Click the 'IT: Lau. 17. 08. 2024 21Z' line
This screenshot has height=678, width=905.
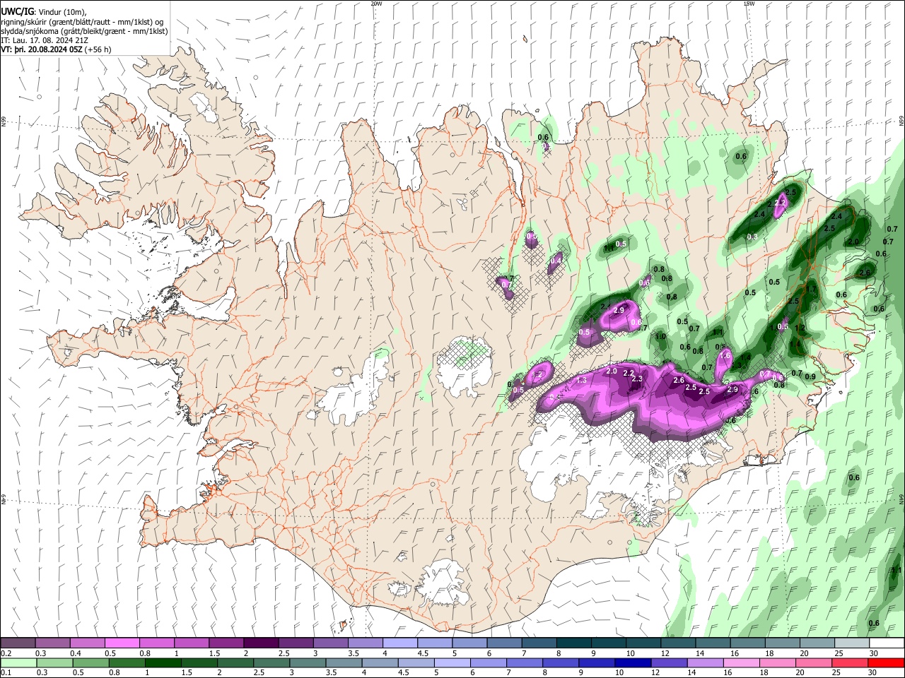coord(44,41)
